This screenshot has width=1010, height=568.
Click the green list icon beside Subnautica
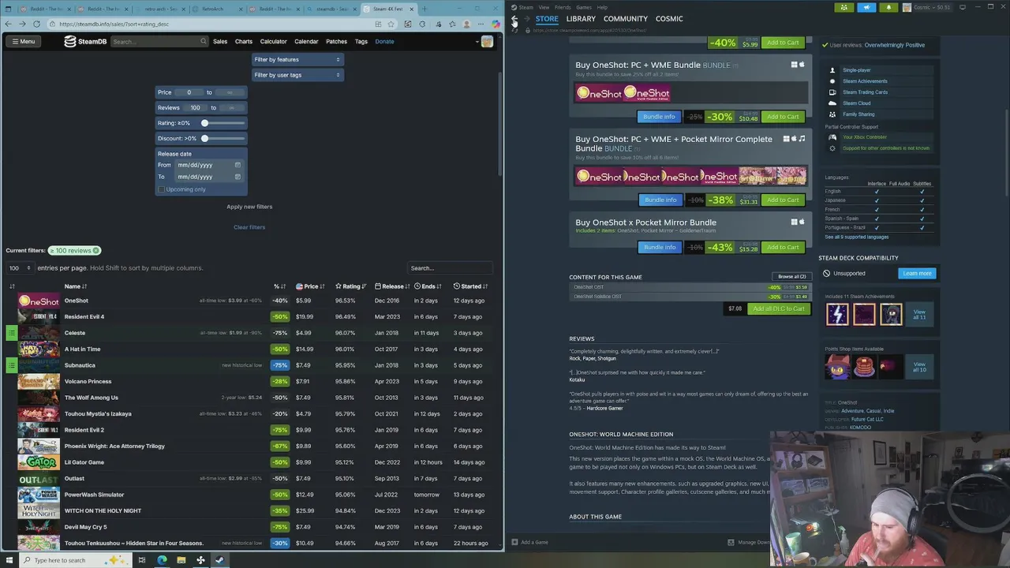tap(11, 365)
